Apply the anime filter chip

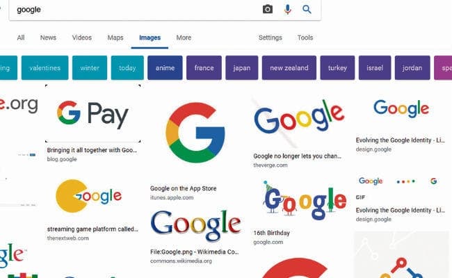click(165, 67)
